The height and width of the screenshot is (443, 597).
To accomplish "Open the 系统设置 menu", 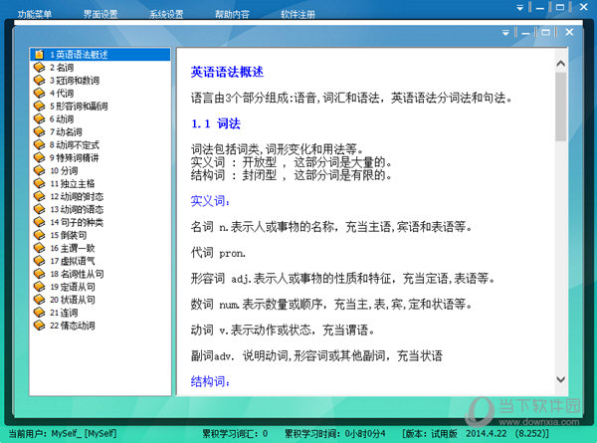I will (166, 15).
